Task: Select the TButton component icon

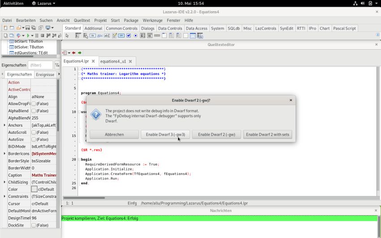Action: pos(93,36)
